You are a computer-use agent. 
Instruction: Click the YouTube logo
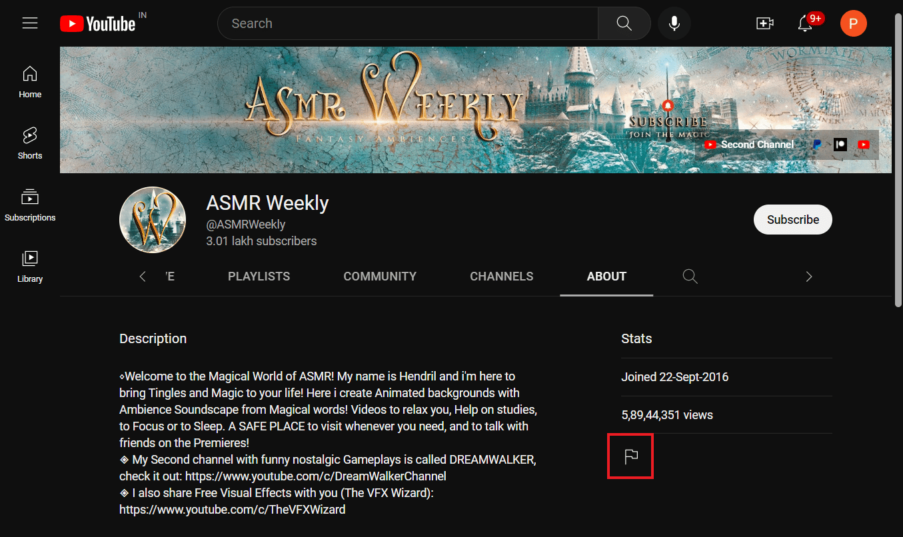click(98, 24)
